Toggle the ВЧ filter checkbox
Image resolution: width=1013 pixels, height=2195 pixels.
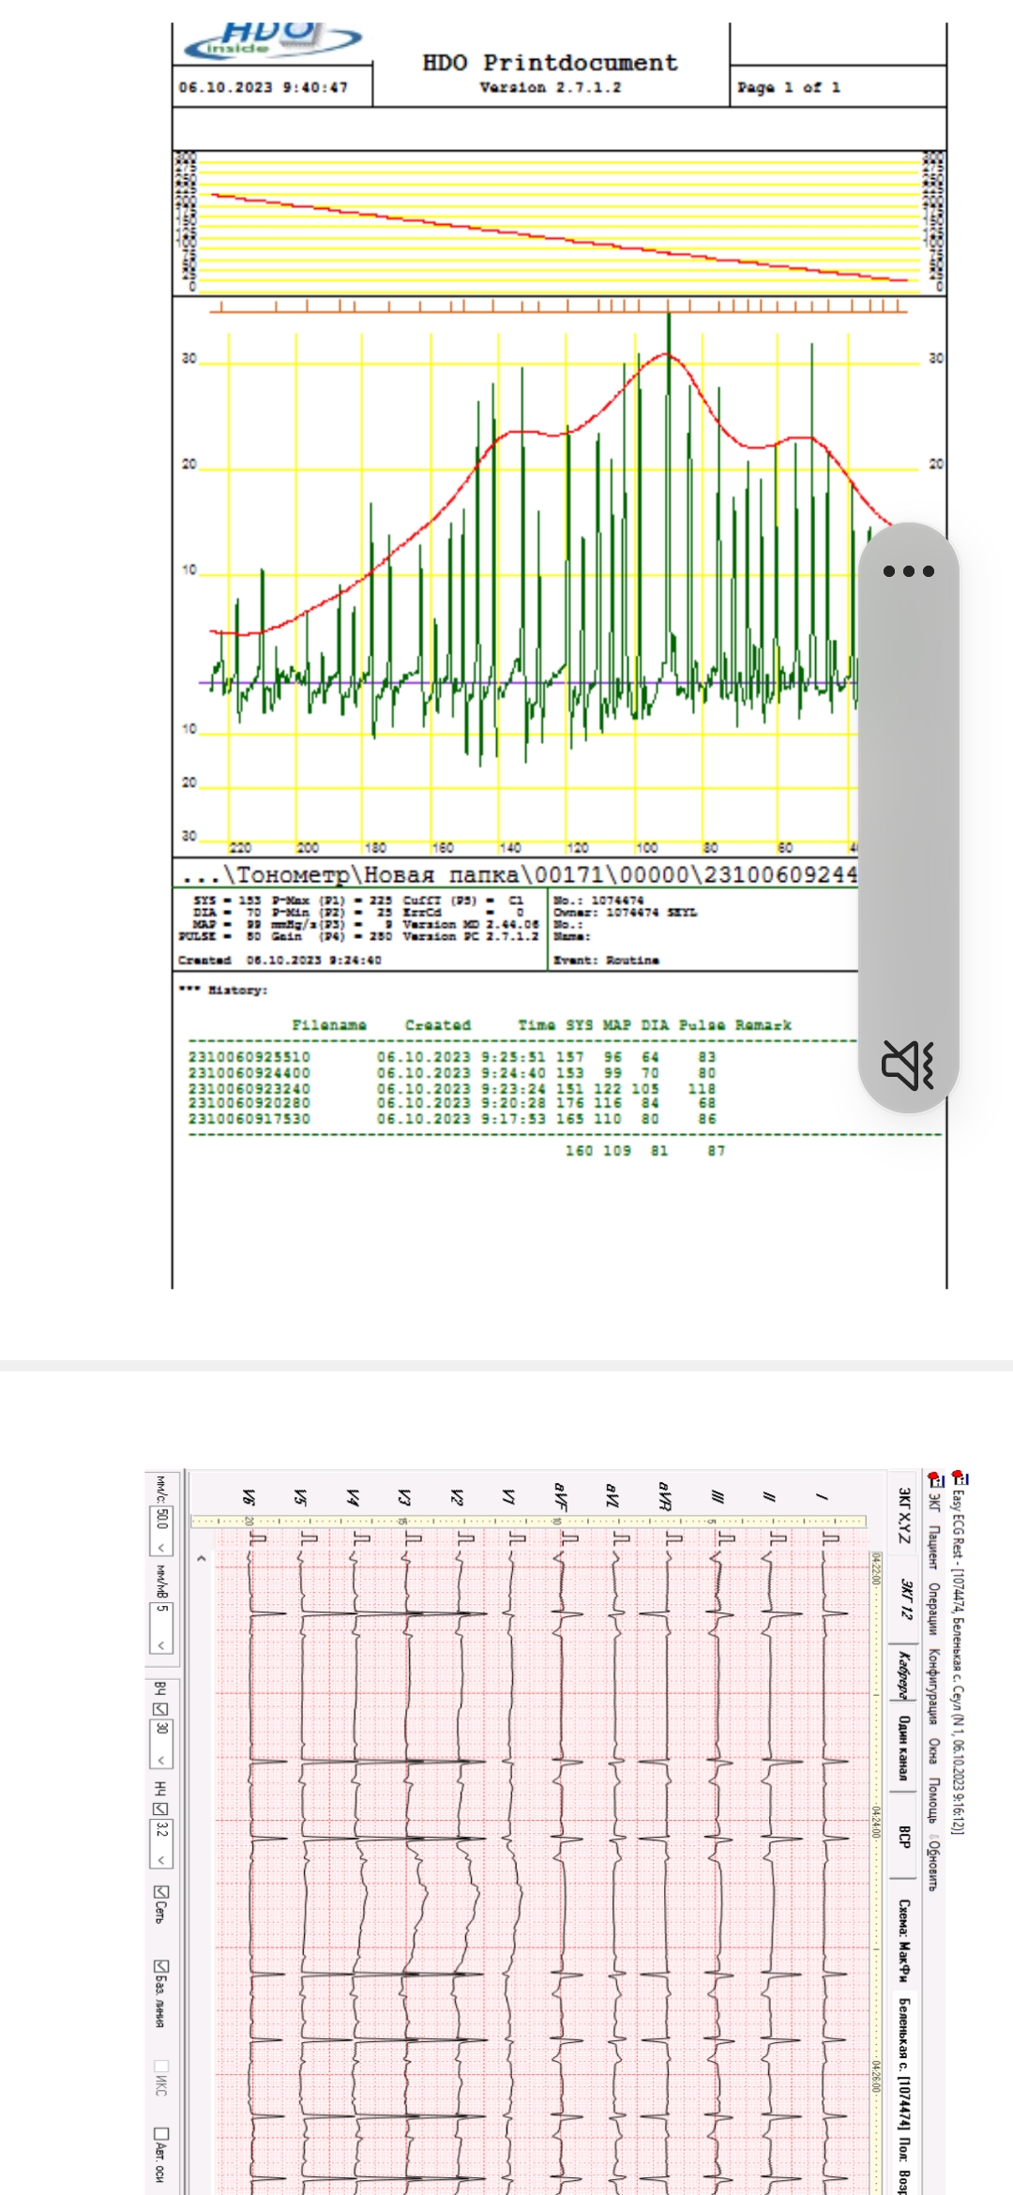(160, 1708)
